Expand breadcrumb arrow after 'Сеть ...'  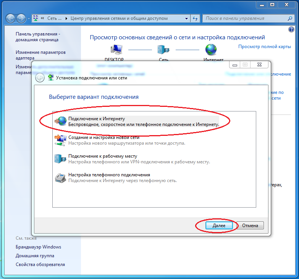66,18
